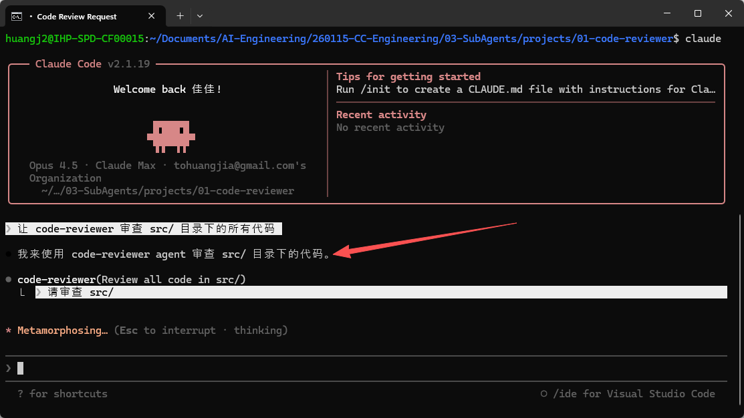Select the Code Review Request tab
Screen dimensions: 744x418
coord(77,16)
